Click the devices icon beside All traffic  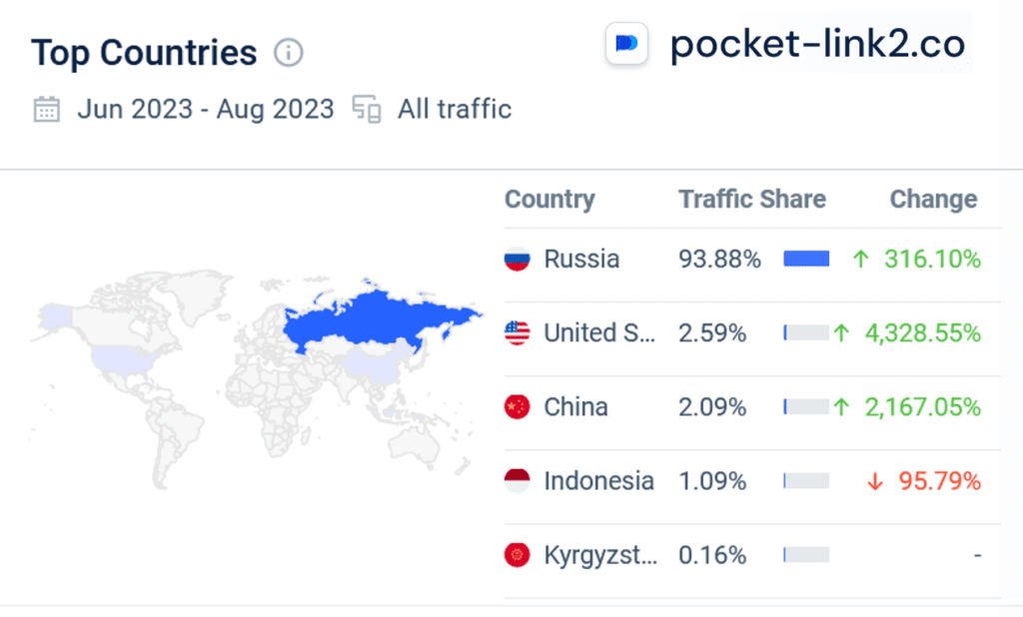click(367, 110)
